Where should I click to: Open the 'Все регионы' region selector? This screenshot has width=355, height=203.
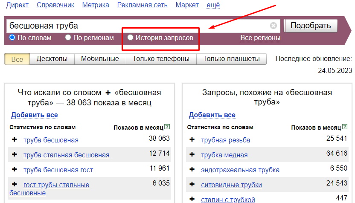click(260, 38)
